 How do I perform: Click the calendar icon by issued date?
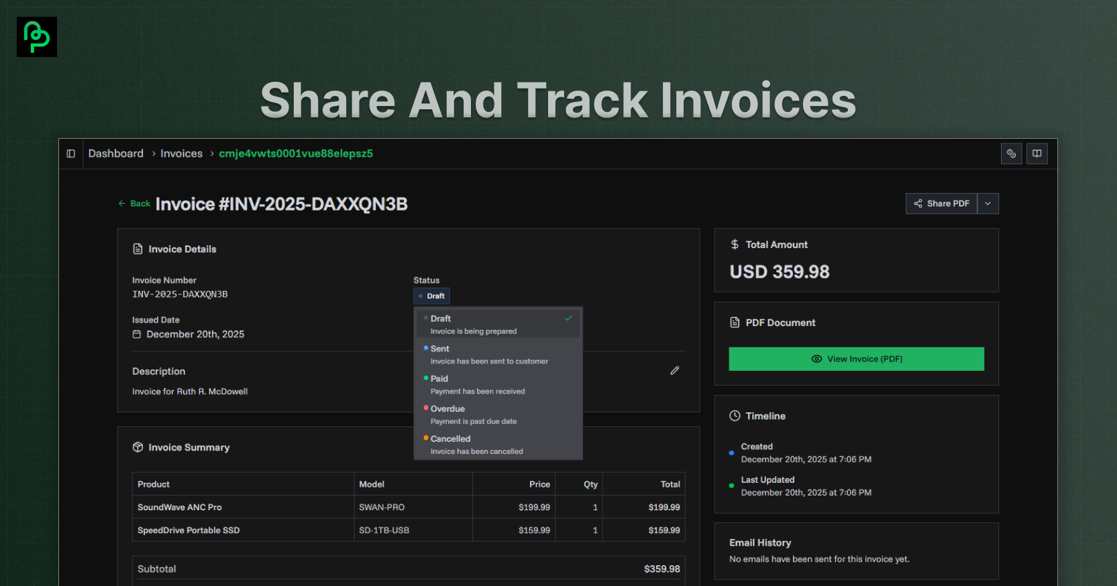137,335
